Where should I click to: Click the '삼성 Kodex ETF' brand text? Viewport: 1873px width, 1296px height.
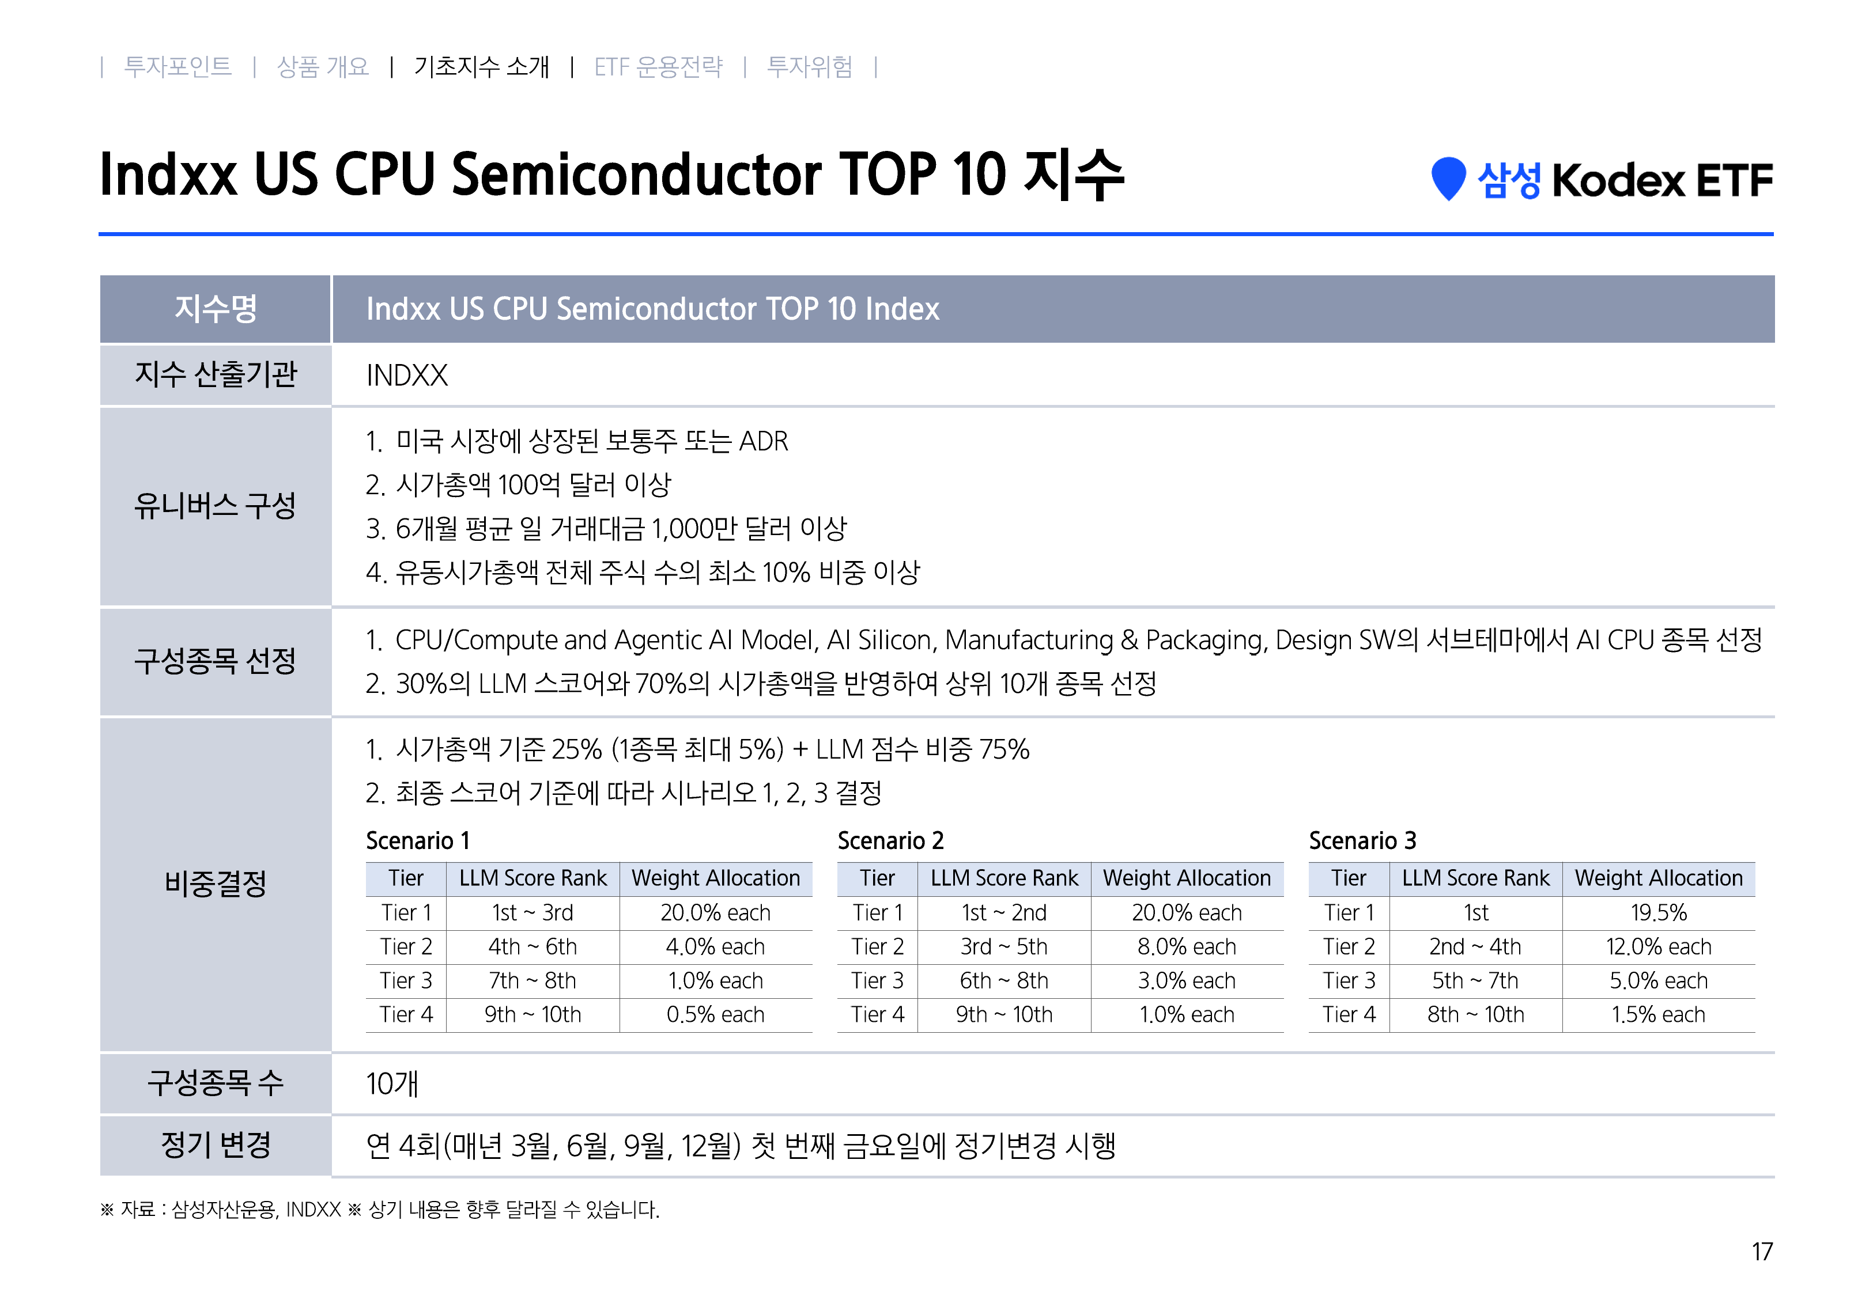tap(1625, 180)
